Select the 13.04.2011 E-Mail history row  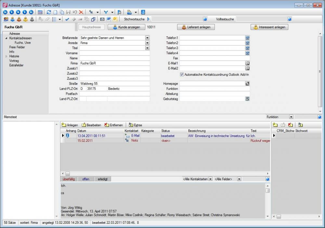click(165, 136)
